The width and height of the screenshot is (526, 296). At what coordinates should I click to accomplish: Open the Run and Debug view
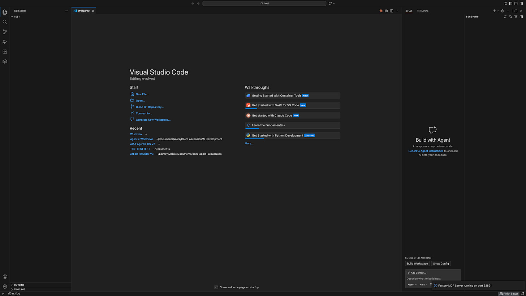coord(5,42)
